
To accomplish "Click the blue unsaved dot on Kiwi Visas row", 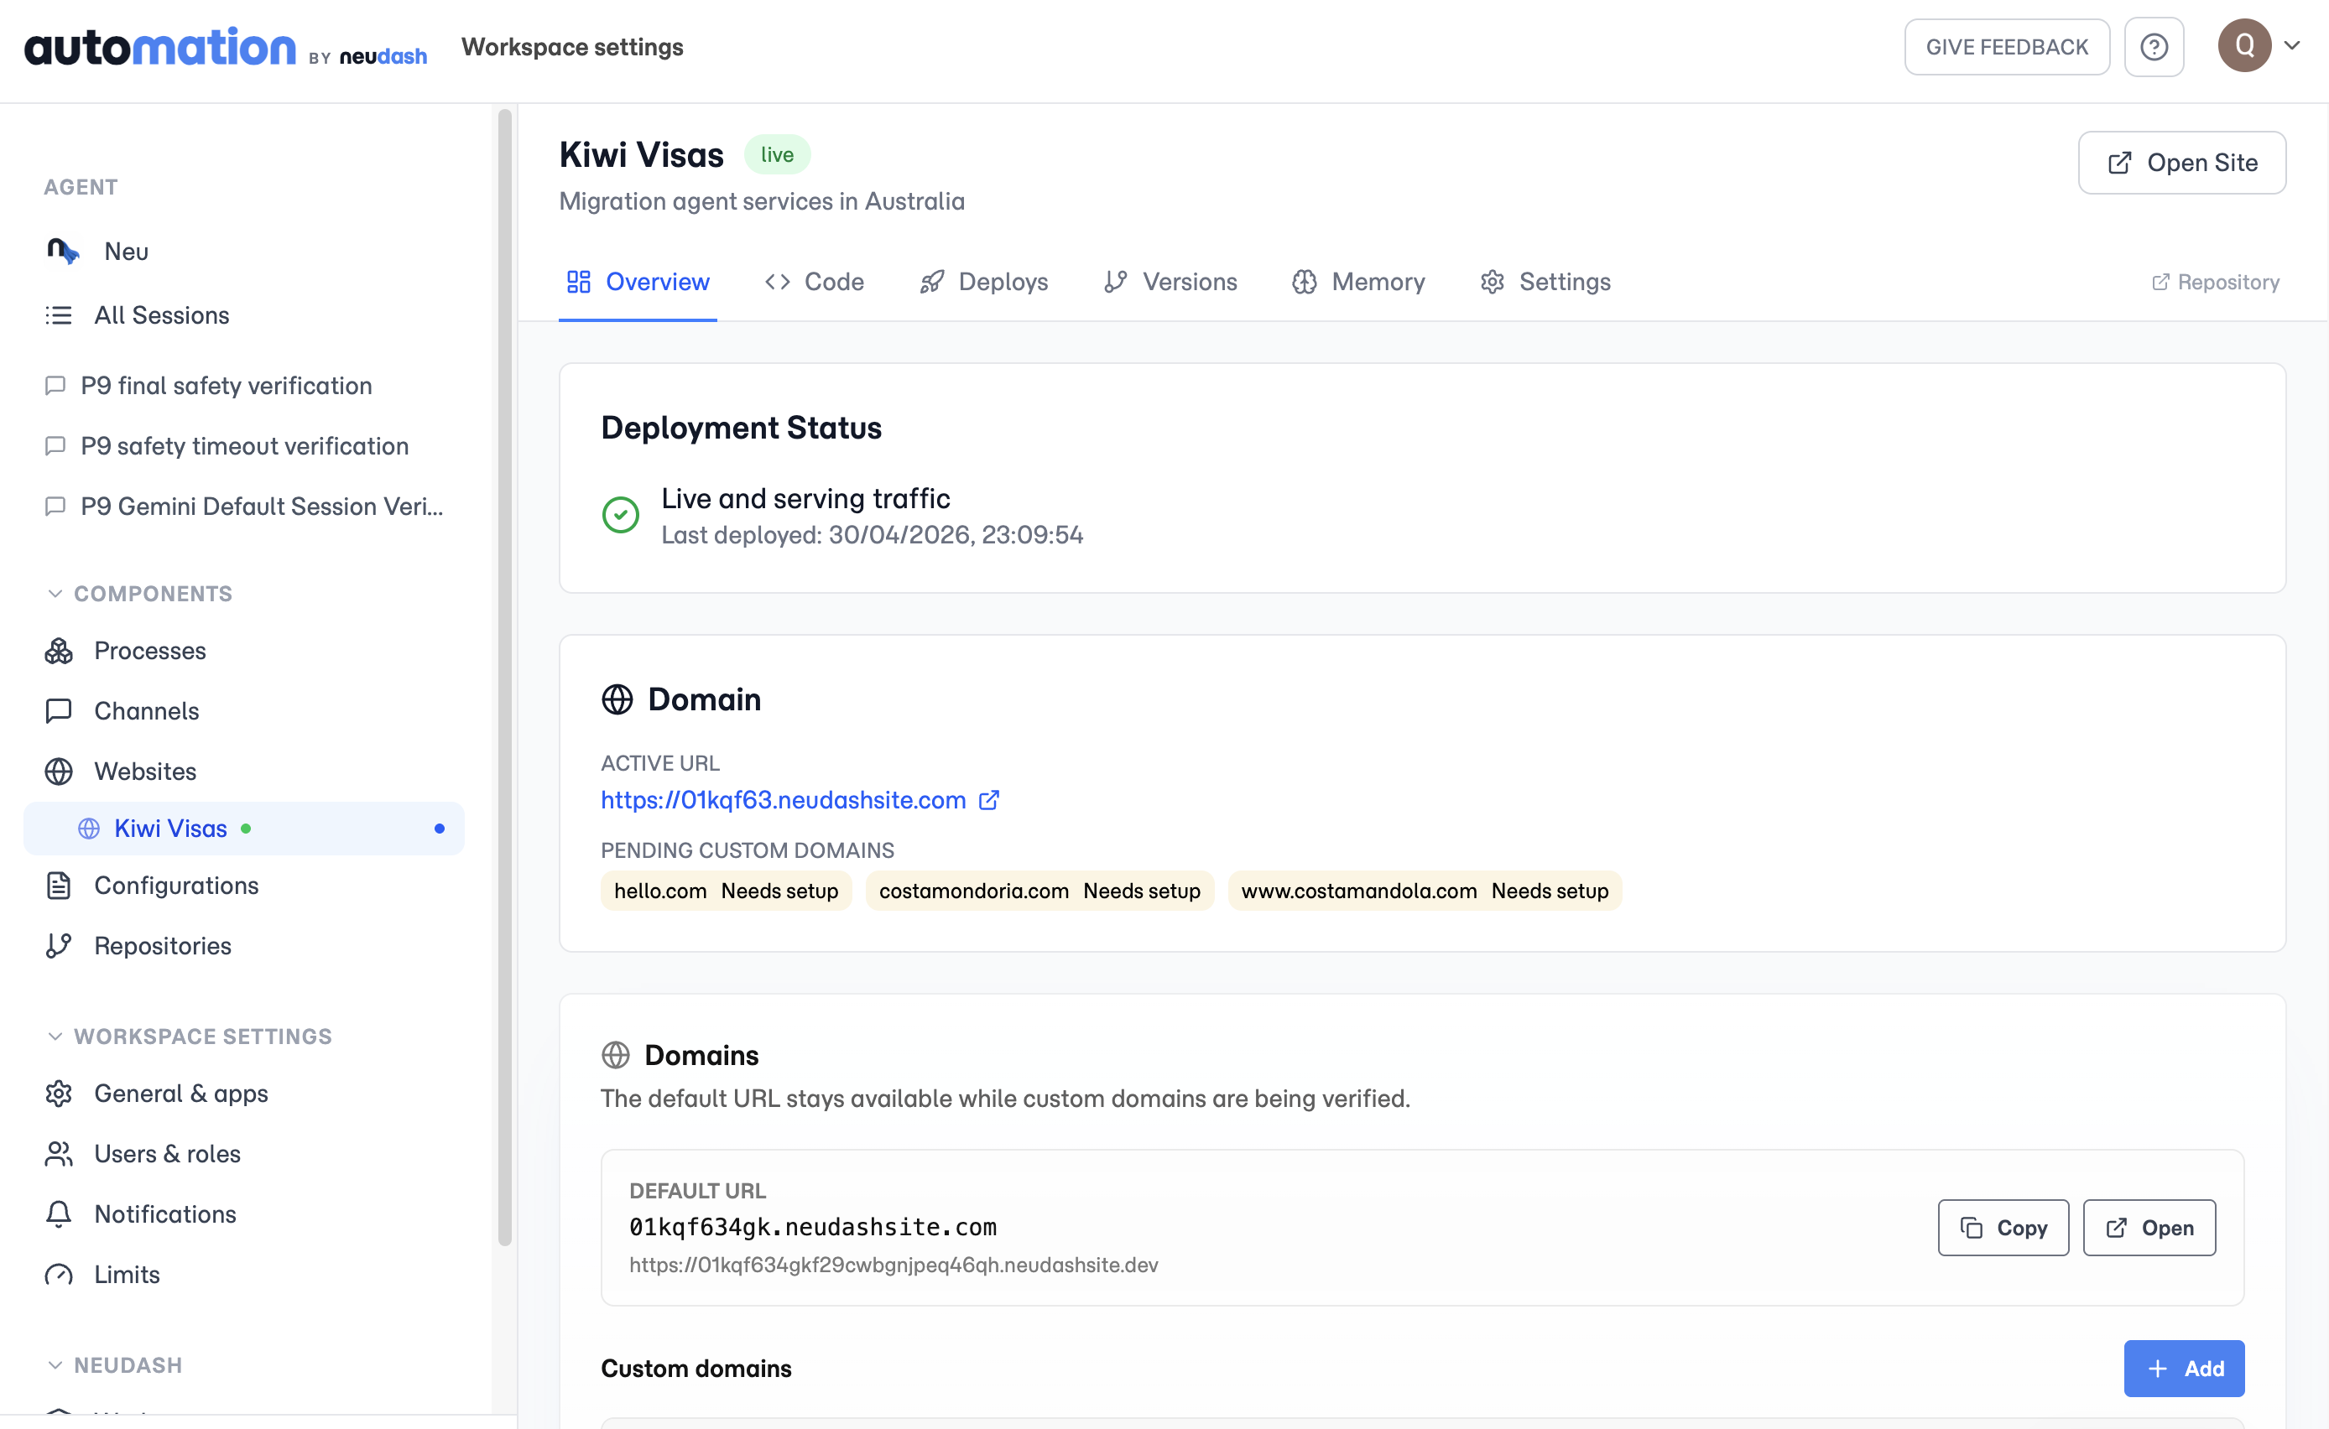I will 440,829.
